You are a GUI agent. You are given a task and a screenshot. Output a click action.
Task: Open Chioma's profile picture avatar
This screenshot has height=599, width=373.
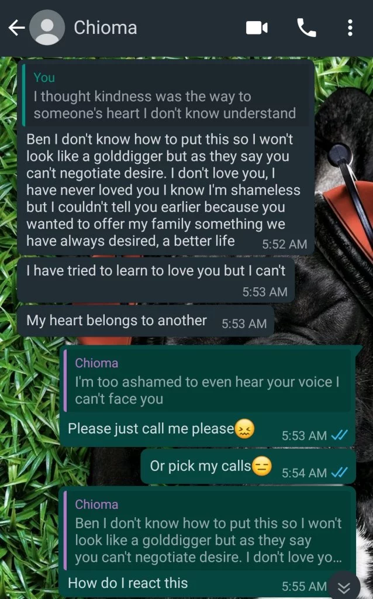click(47, 28)
